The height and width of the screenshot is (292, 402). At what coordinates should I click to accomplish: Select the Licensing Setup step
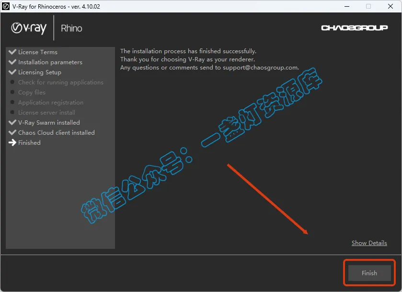point(40,72)
